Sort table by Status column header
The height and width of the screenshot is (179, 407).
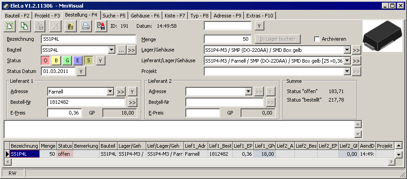coord(65,146)
